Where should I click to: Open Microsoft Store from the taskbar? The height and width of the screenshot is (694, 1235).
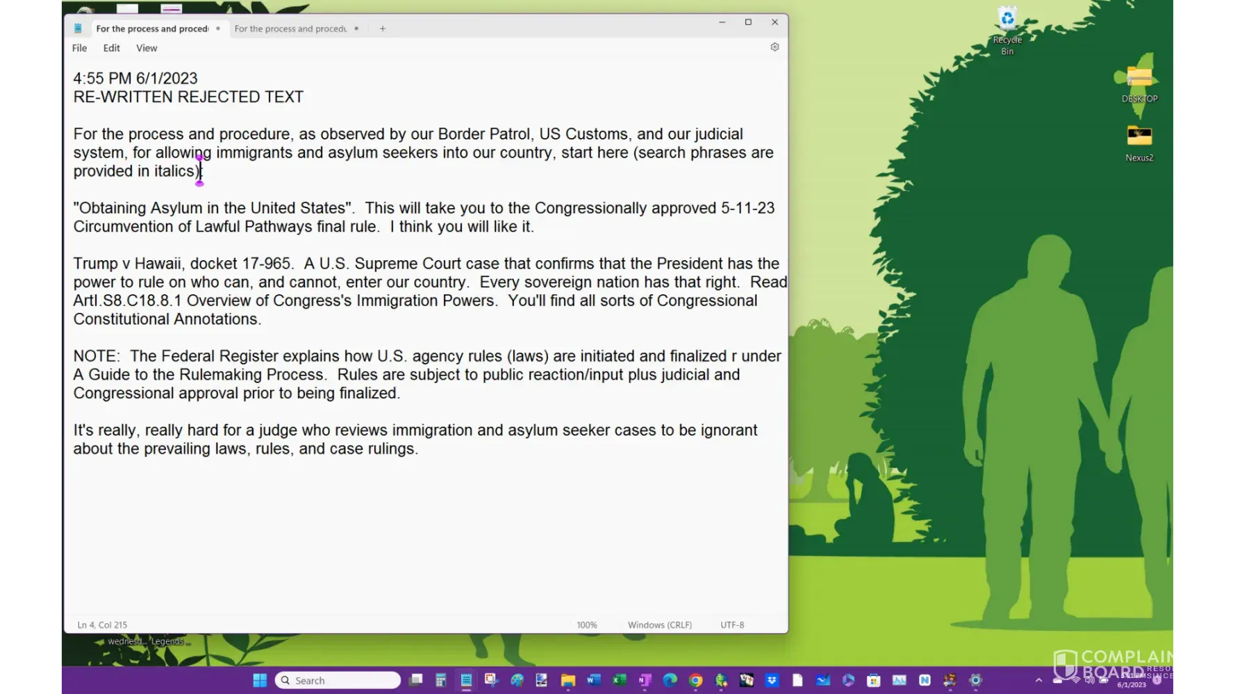[874, 680]
